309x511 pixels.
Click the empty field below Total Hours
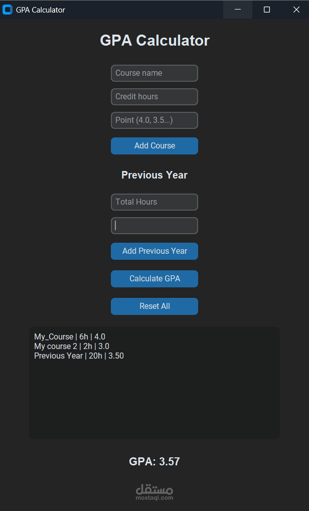coord(154,225)
